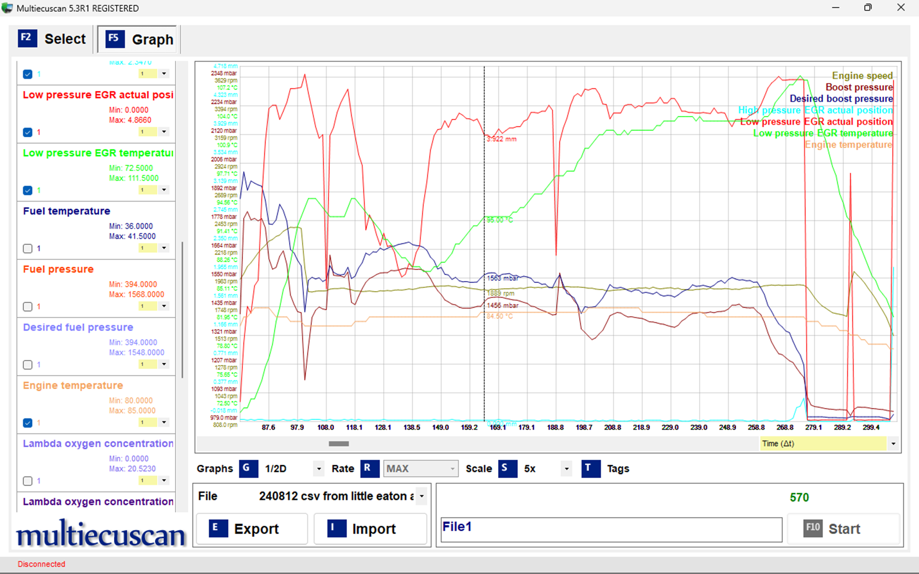Click the yellow axis selector for Fuel pressure
The height and width of the screenshot is (574, 919).
[x=148, y=306]
